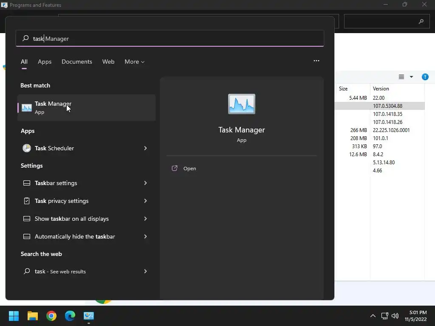Screen dimensions: 435x326
Task: Open Task privacy settings result
Action: (x=86, y=201)
